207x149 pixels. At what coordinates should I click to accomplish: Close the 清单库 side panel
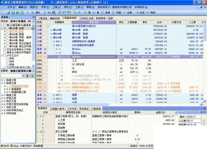[x=34, y=17]
